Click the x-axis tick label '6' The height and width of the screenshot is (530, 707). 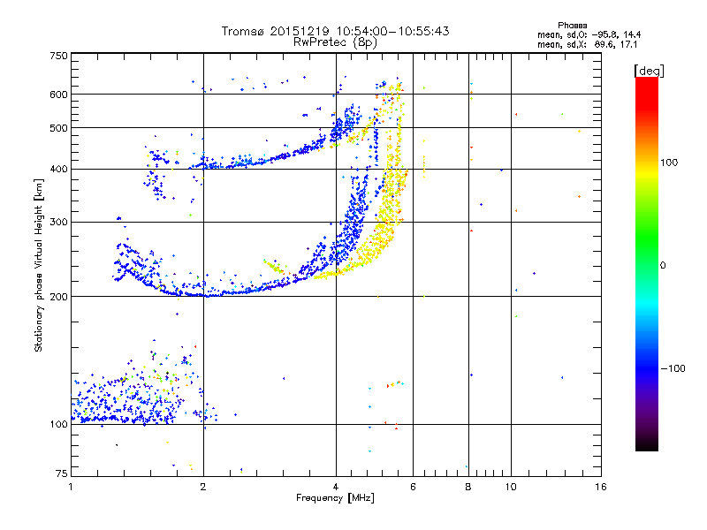click(413, 487)
